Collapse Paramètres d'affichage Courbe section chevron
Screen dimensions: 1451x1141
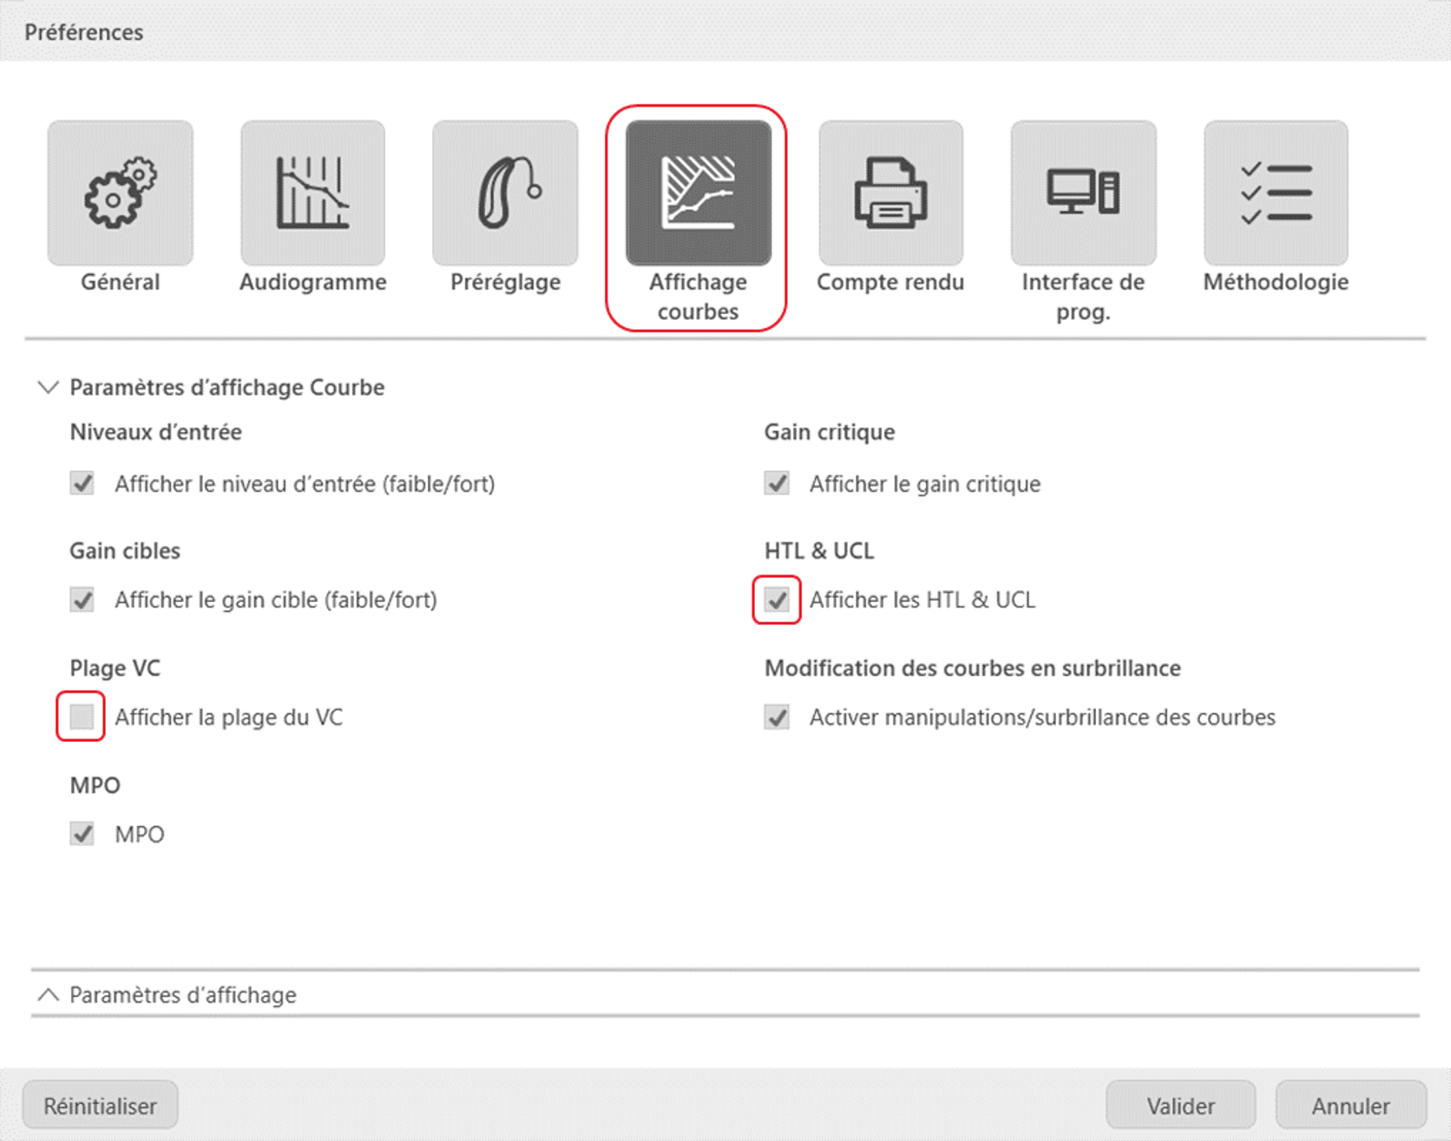coord(49,387)
